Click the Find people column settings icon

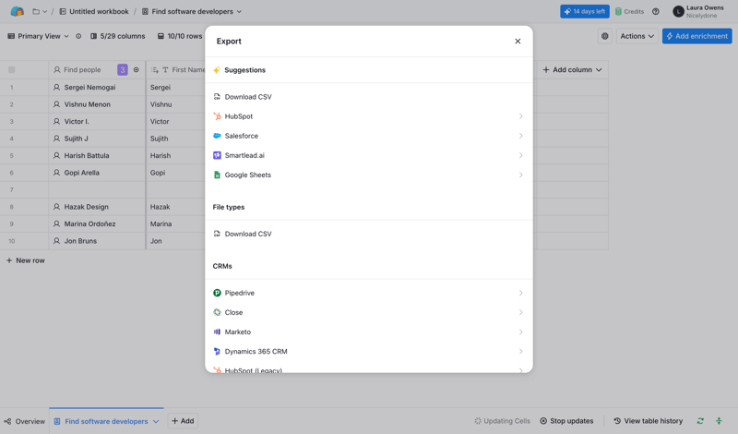[x=136, y=70]
